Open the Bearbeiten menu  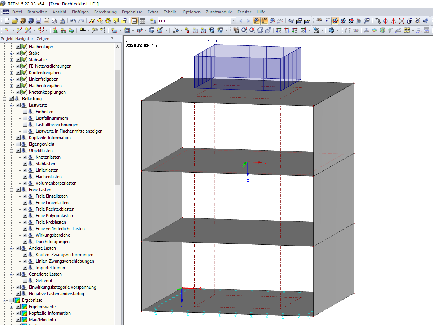[37, 12]
